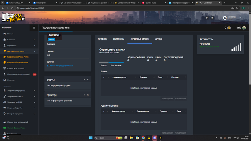Close the Дискорд panel
The width and height of the screenshot is (251, 141).
[x=88, y=95]
